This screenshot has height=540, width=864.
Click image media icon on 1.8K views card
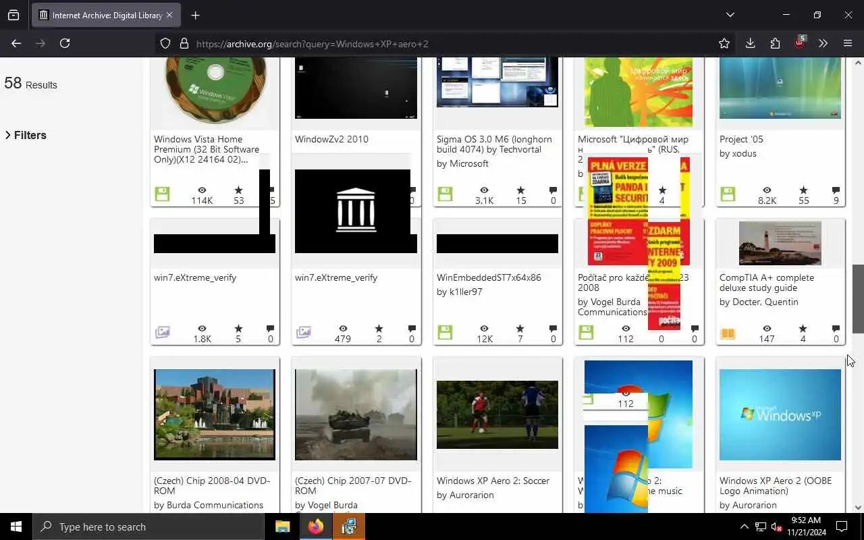click(x=162, y=332)
